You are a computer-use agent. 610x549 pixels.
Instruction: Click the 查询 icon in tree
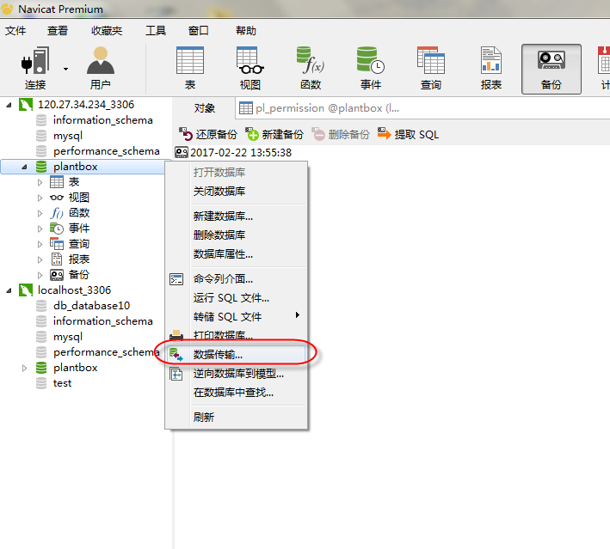pyautogui.click(x=57, y=244)
